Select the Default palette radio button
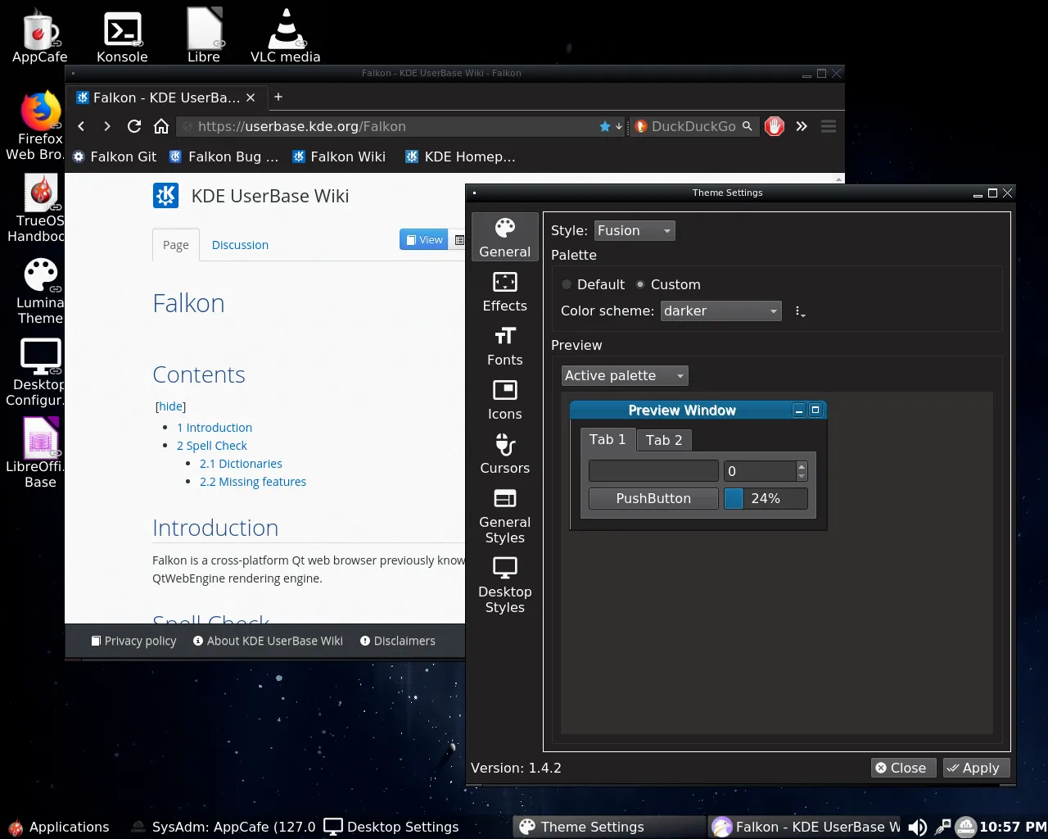 pyautogui.click(x=567, y=284)
